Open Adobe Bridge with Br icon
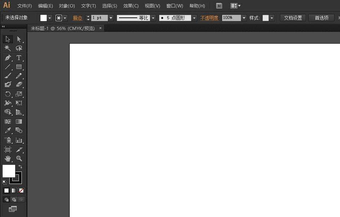 pyautogui.click(x=219, y=6)
